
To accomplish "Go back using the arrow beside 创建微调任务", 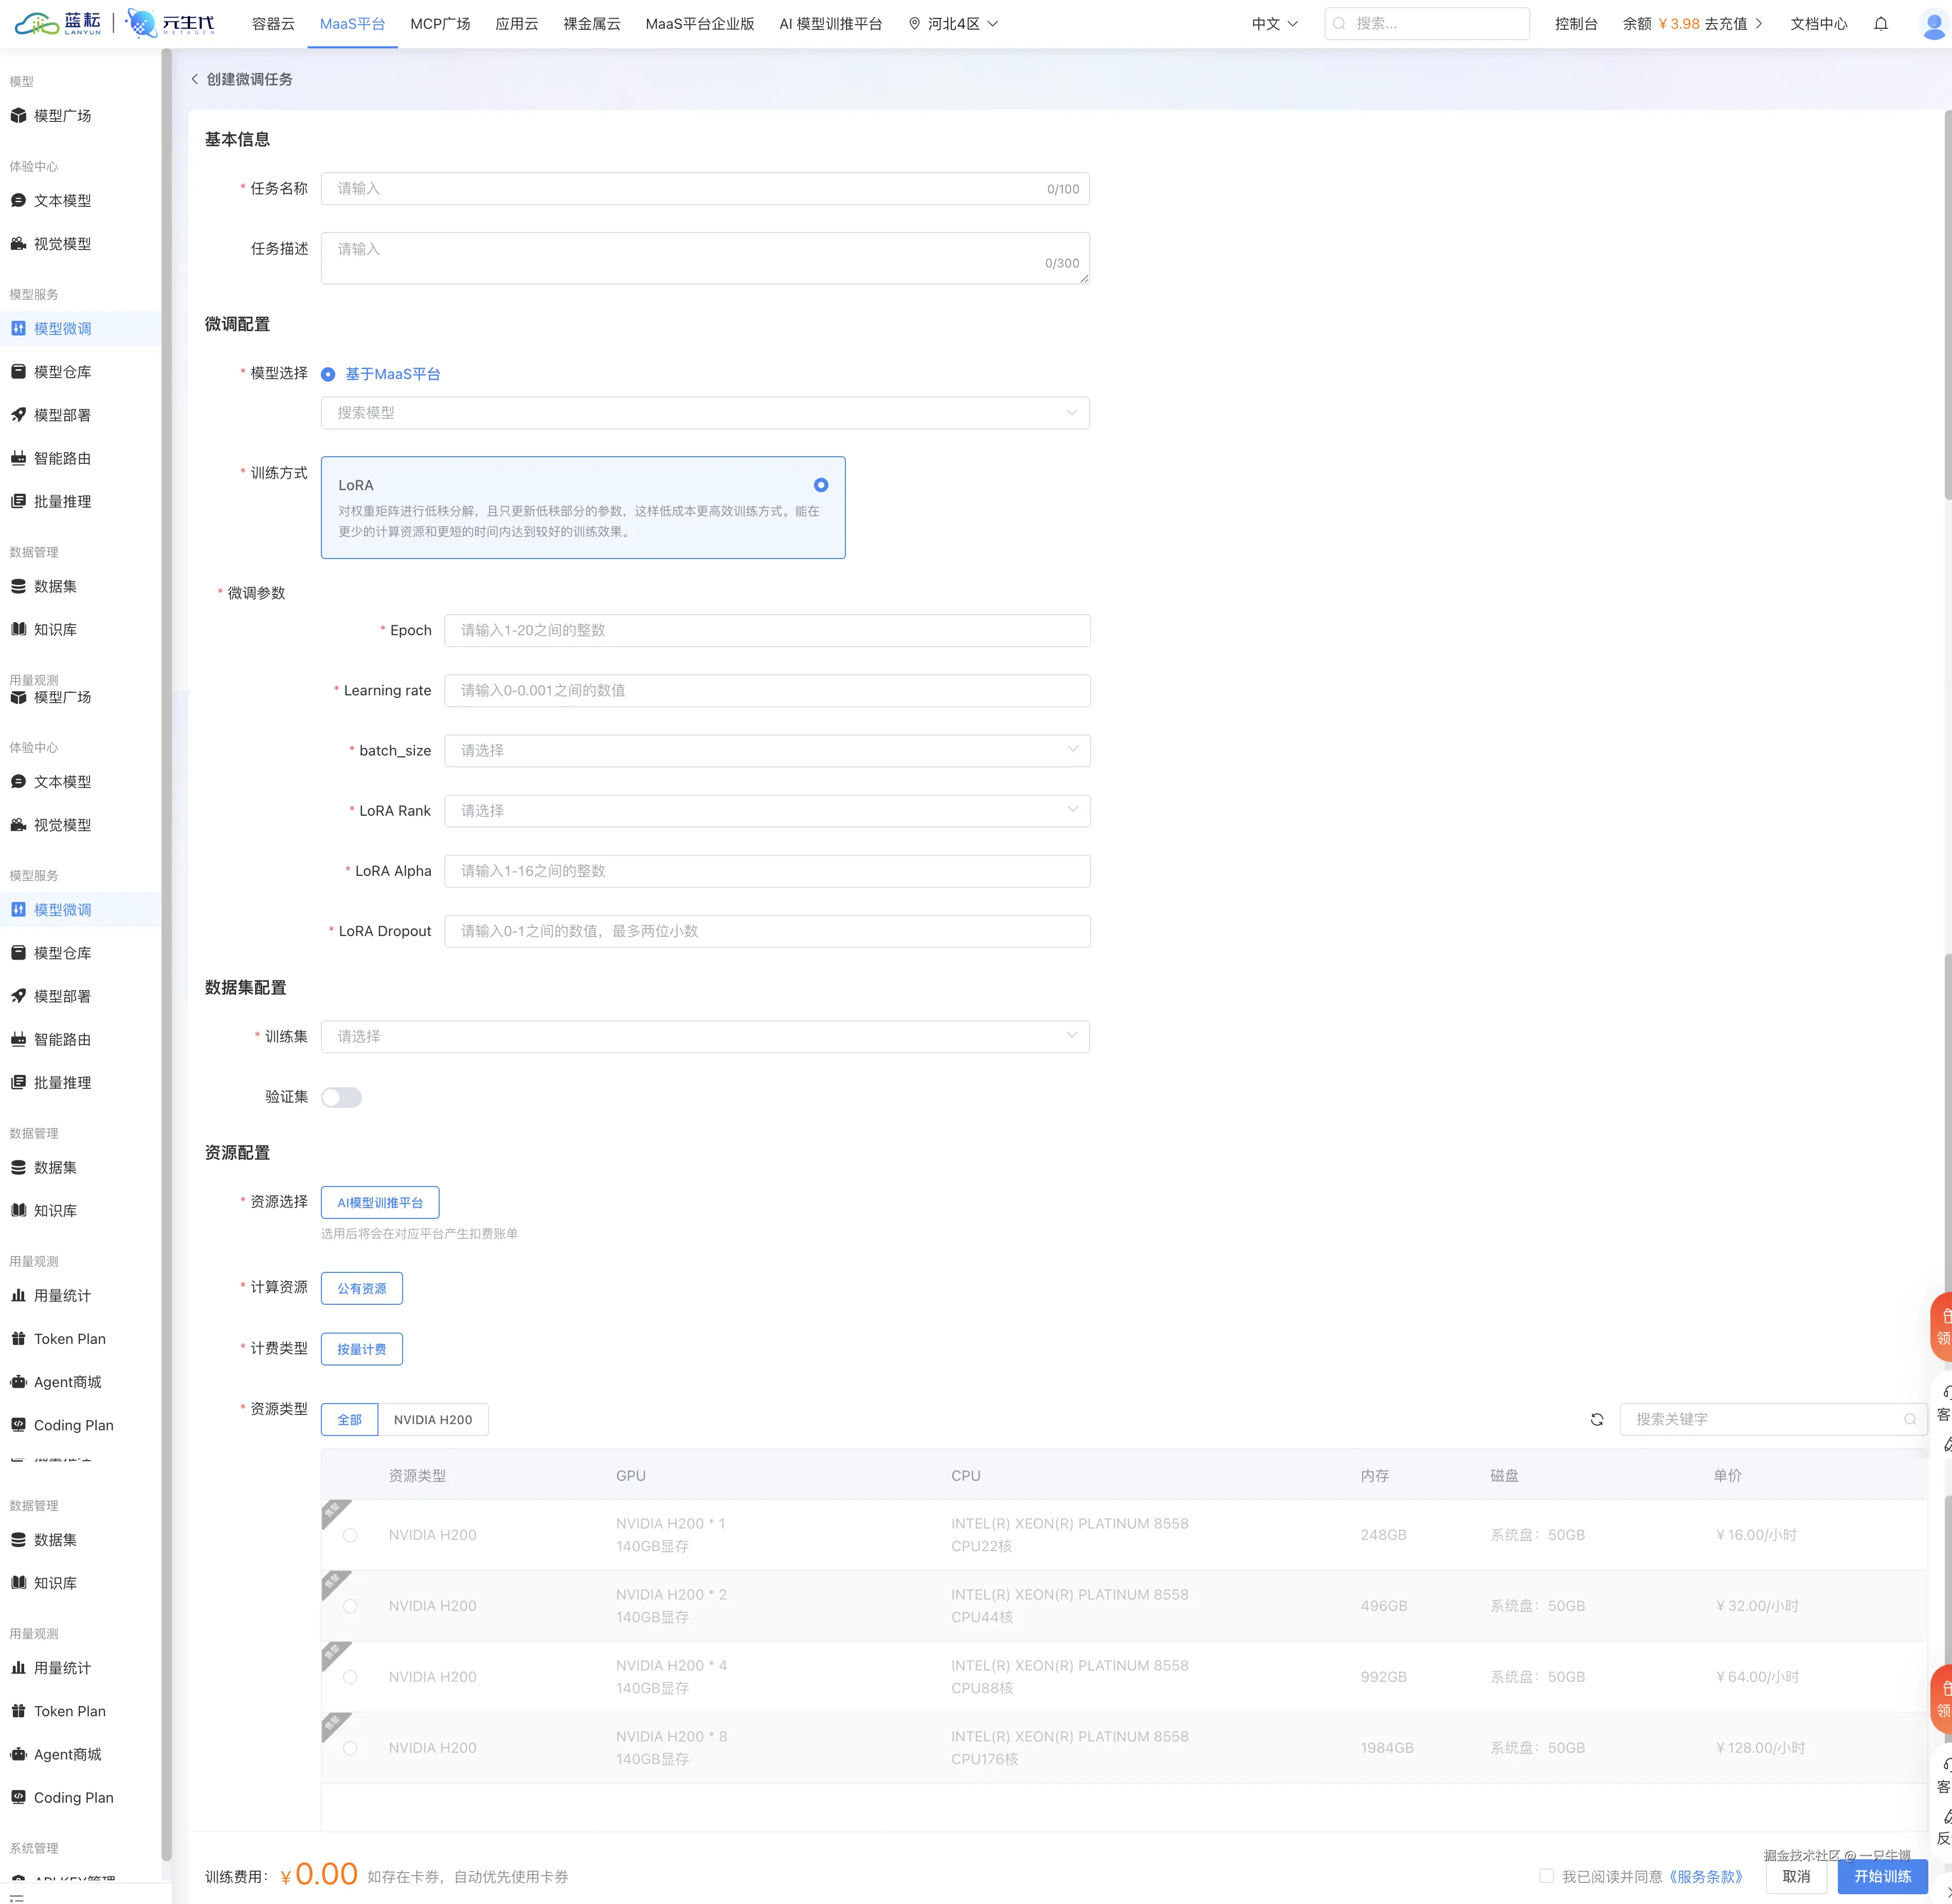I will coord(195,79).
